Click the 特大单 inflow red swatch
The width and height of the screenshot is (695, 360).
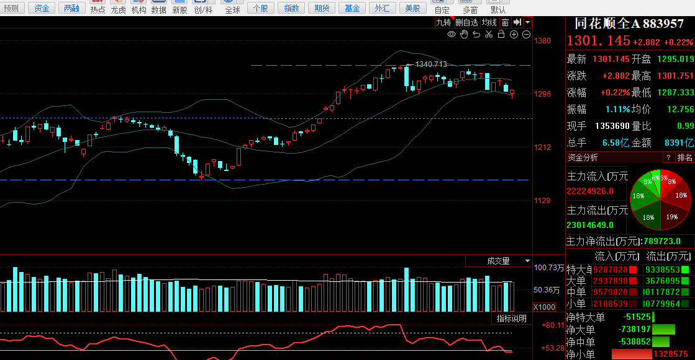pyautogui.click(x=634, y=270)
